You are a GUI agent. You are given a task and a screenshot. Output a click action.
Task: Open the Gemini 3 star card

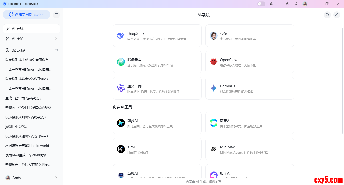coord(250,88)
